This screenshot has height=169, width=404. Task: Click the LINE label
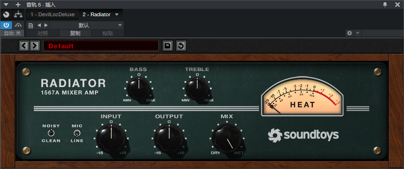[x=77, y=141]
